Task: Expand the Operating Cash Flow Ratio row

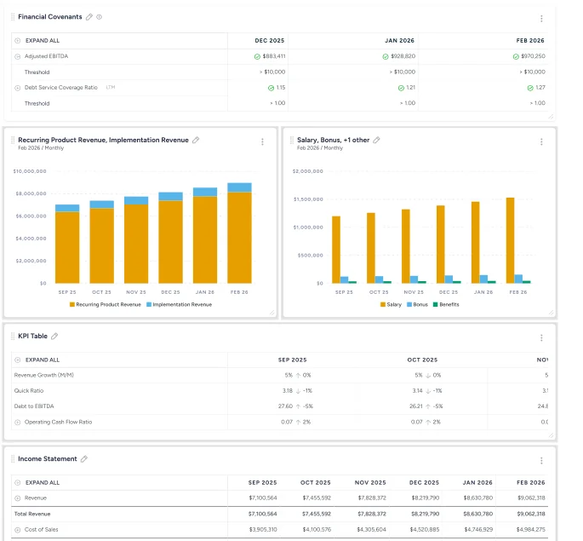Action: [18, 423]
